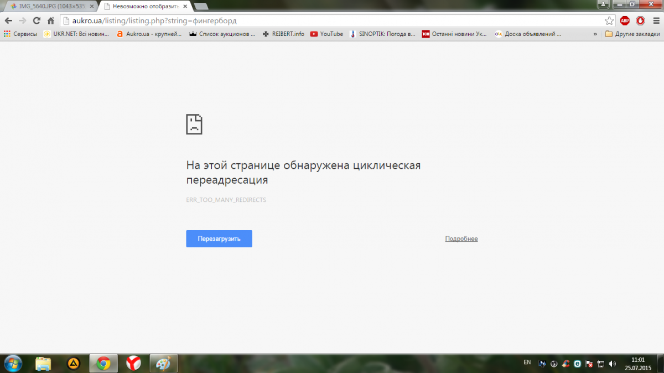664x373 pixels.
Task: Open Windows Explorer from the taskbar
Action: pos(43,364)
